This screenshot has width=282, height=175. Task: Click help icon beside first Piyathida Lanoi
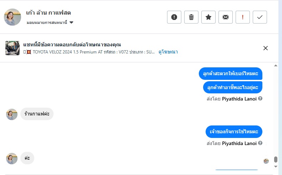click(x=260, y=98)
